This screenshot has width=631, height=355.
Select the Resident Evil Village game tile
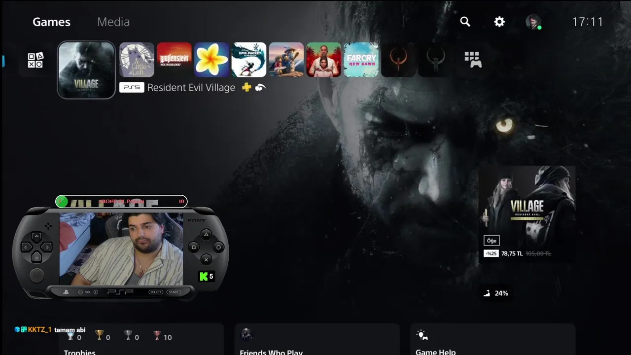click(86, 70)
